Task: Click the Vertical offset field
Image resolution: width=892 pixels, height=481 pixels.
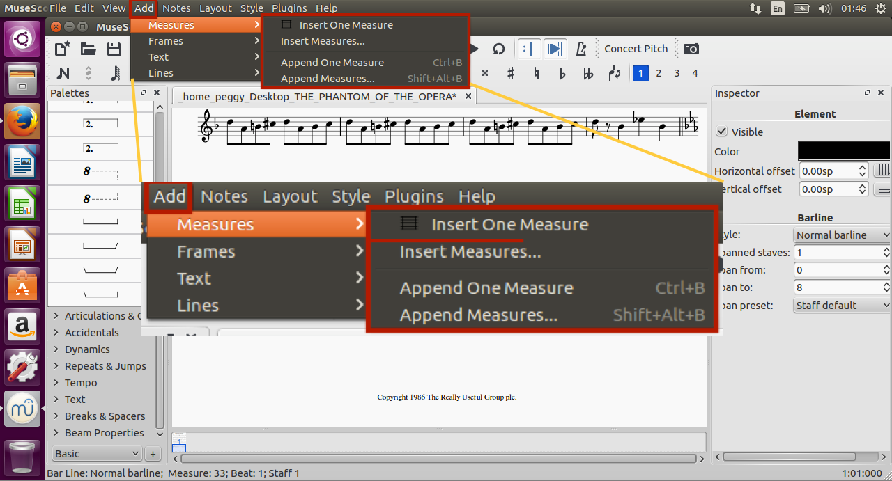Action: pyautogui.click(x=834, y=189)
